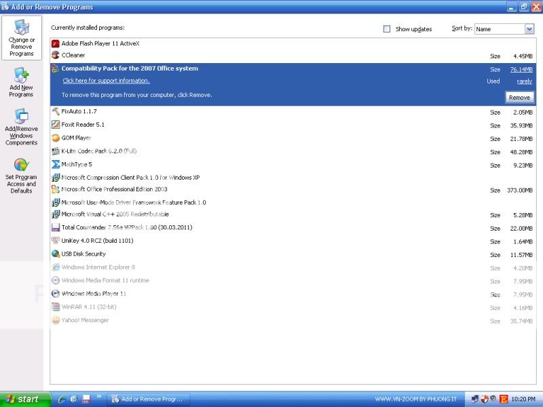Click the FixAuto 1.1.7 hammer icon

click(56, 111)
